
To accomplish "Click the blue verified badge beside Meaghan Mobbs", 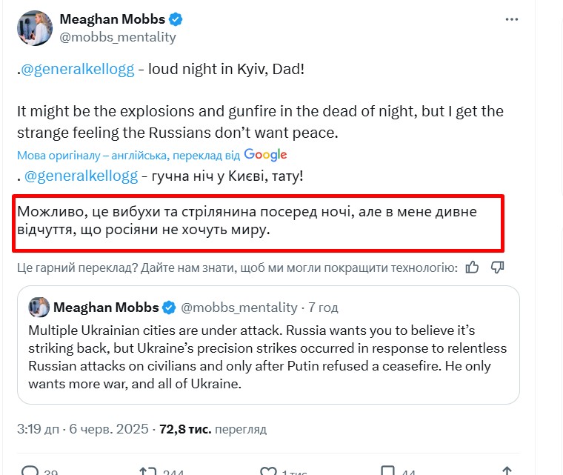I will click(x=177, y=19).
